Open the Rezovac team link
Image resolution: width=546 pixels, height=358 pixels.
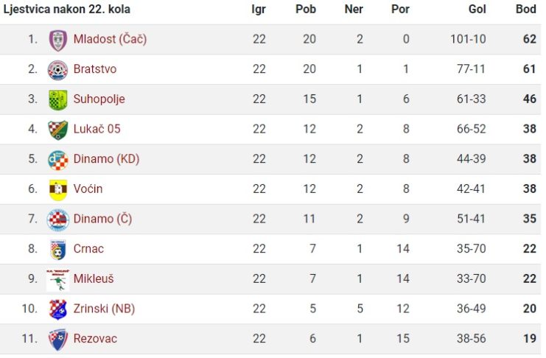(95, 339)
